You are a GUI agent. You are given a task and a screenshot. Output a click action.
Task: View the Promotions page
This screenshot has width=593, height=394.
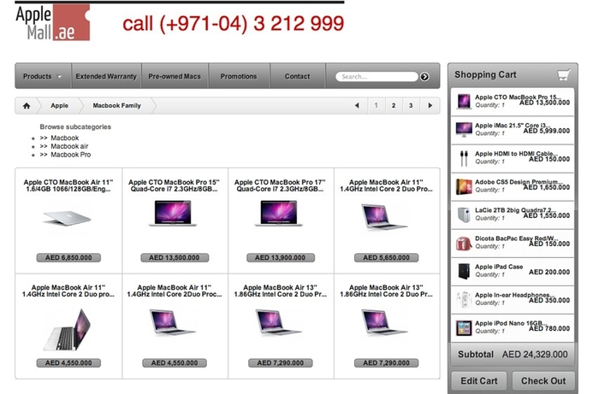[239, 76]
